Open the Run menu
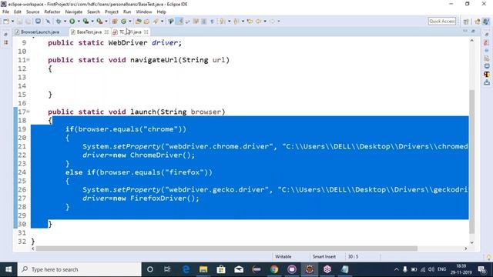The width and height of the screenshot is (493, 277). [127, 12]
